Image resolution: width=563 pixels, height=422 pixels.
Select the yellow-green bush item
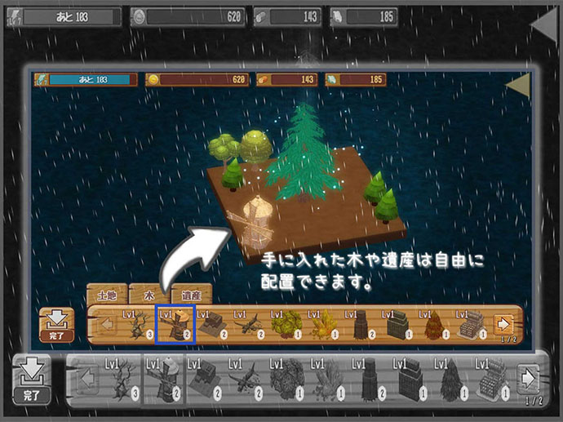[286, 326]
